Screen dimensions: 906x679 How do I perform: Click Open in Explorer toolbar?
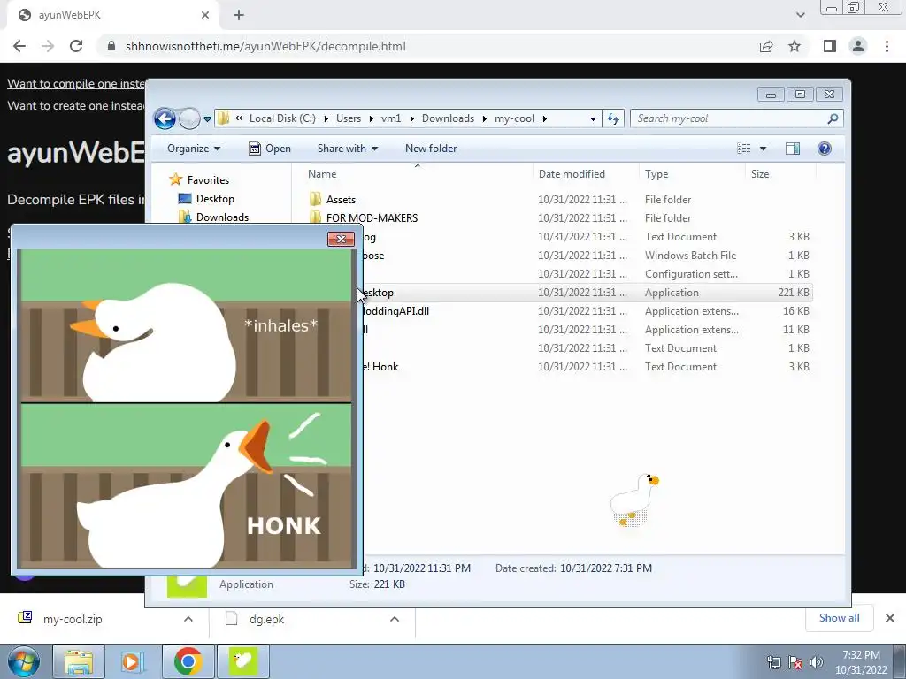click(269, 149)
